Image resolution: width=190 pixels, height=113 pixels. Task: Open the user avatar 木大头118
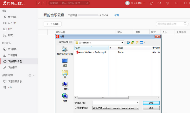pos(127,3)
